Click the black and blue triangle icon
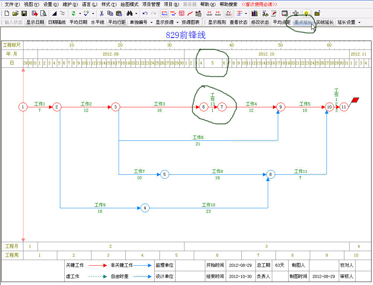 tap(54, 13)
